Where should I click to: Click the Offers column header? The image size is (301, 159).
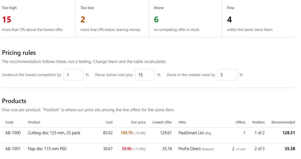(240, 122)
